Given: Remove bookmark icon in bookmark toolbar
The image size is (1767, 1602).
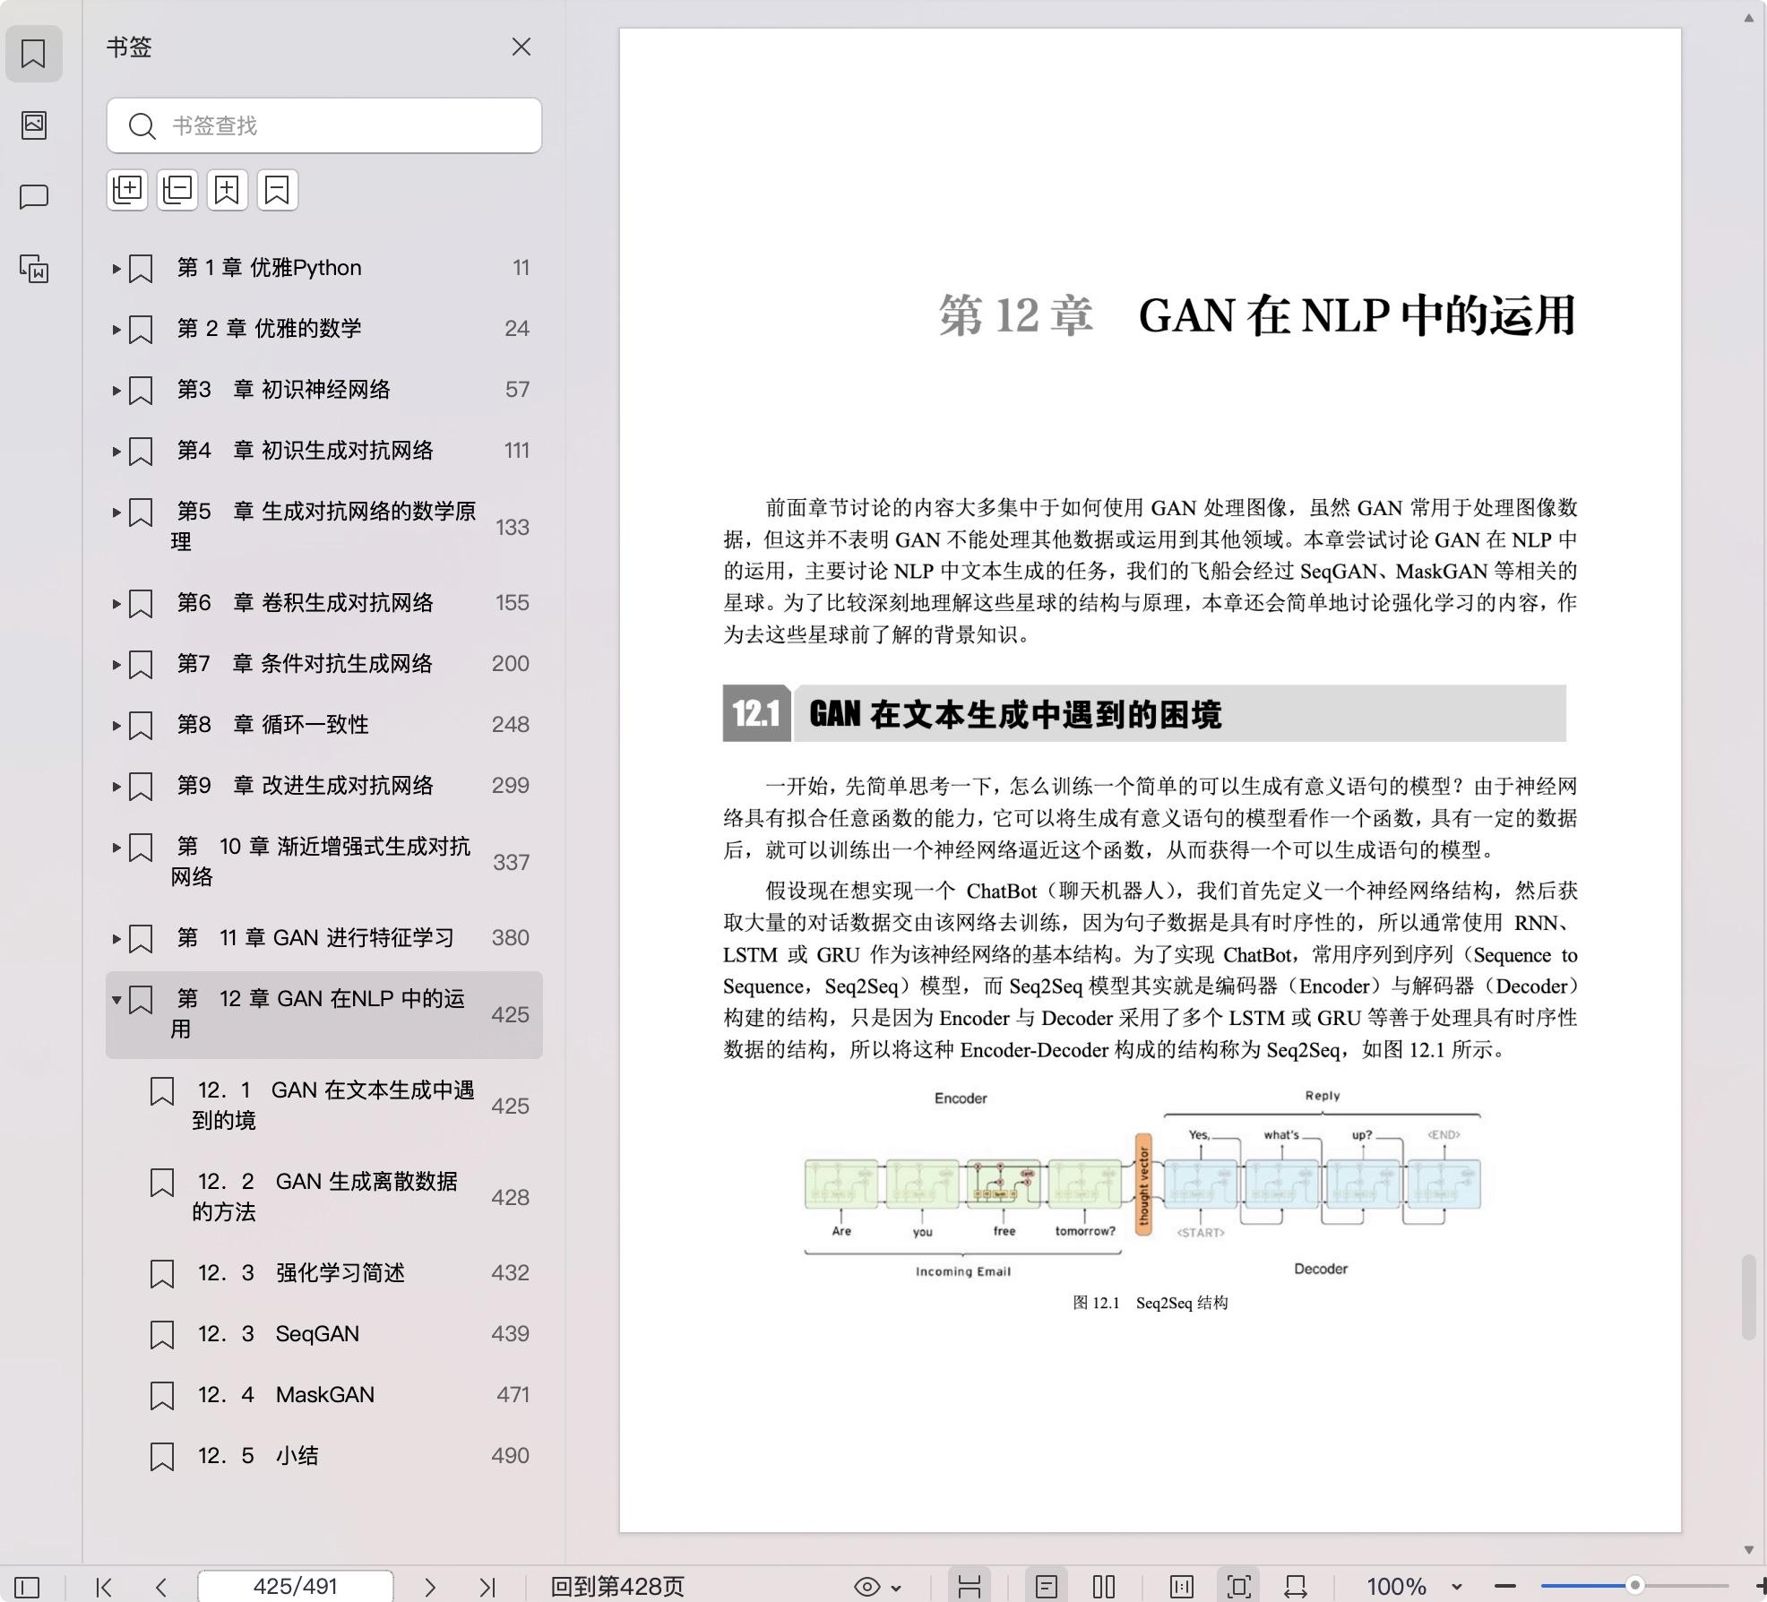Looking at the screenshot, I should click(x=278, y=190).
